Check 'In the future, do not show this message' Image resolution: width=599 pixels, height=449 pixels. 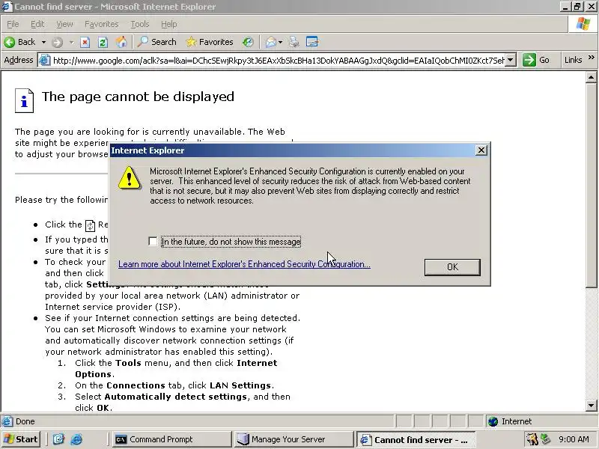153,241
